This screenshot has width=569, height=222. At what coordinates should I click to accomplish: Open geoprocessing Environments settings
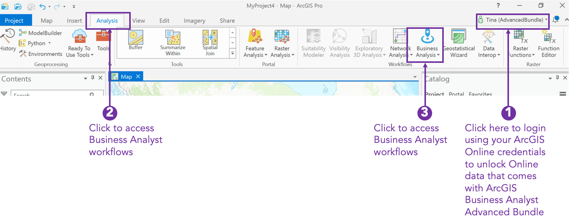click(41, 54)
